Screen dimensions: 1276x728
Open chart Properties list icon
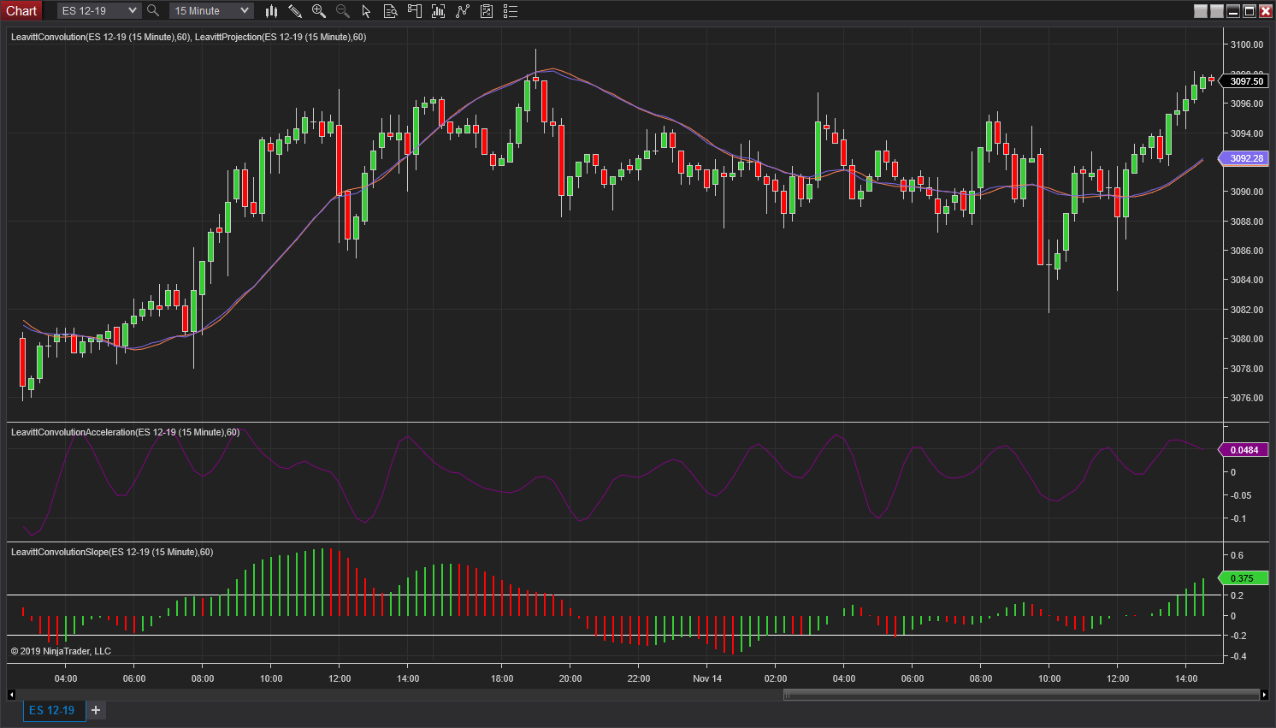pos(511,10)
